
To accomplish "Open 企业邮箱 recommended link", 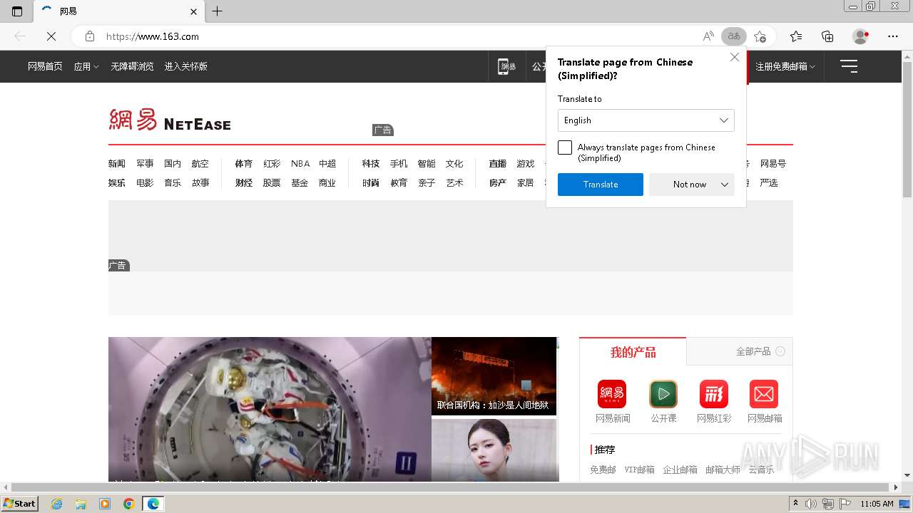I will tap(680, 470).
